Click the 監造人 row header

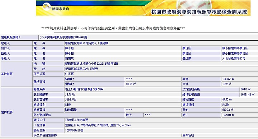pos(16,54)
